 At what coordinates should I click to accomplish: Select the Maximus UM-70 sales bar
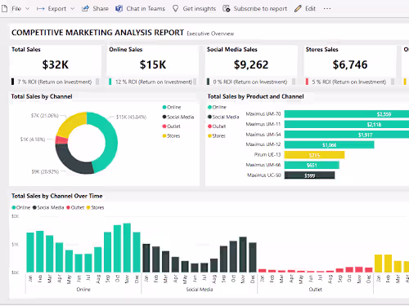[x=347, y=114]
